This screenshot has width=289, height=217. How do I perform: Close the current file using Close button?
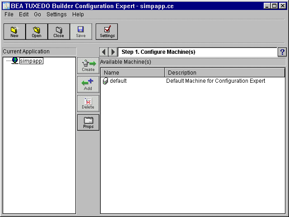tap(59, 32)
